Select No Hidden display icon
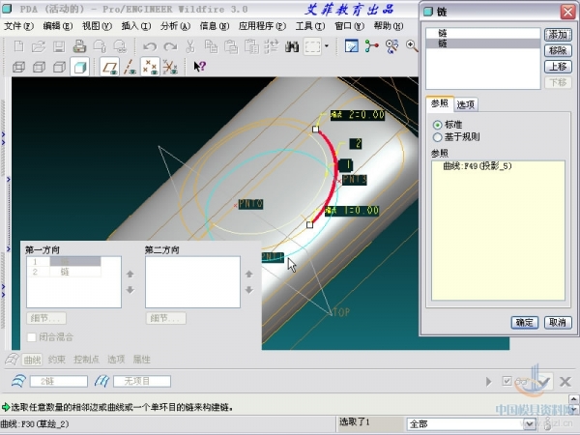The height and width of the screenshot is (435, 580). click(59, 67)
